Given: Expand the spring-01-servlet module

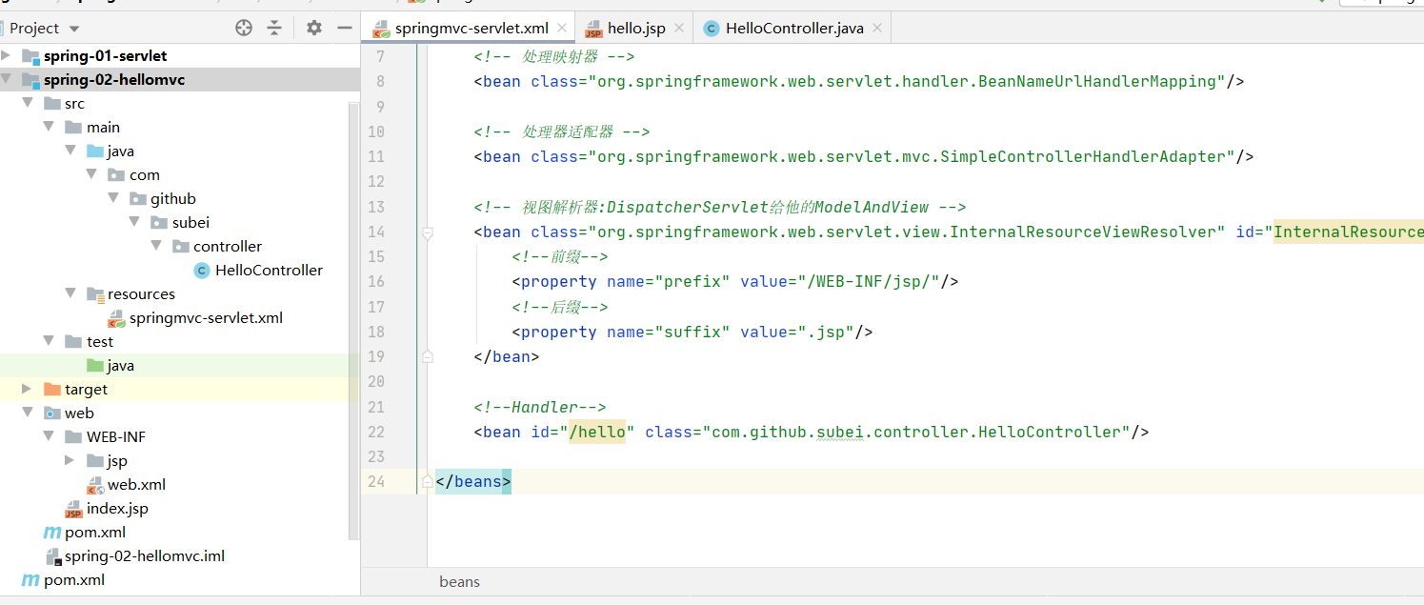Looking at the screenshot, I should [x=7, y=56].
